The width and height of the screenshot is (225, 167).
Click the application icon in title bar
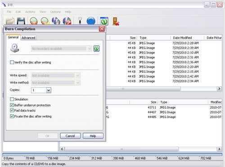pyautogui.click(x=4, y=4)
